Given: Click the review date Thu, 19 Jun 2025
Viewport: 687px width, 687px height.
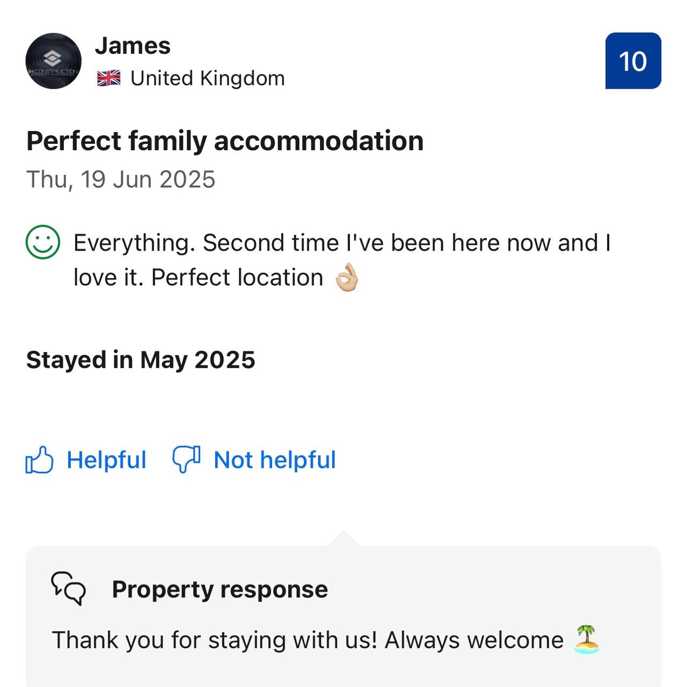Looking at the screenshot, I should click(121, 179).
